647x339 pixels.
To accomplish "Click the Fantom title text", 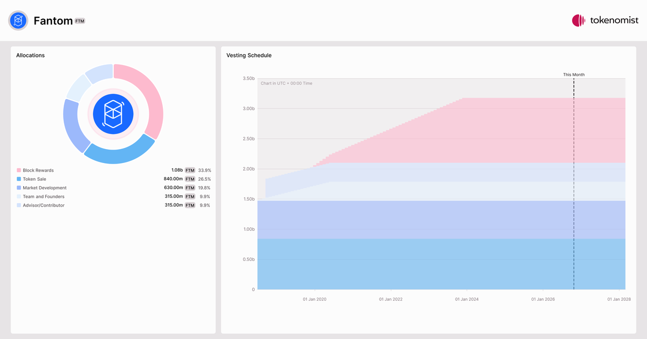I will [53, 21].
